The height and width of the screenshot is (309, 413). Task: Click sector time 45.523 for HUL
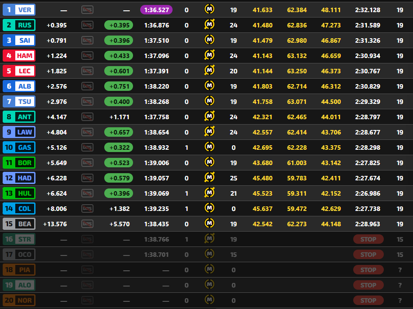pyautogui.click(x=262, y=193)
